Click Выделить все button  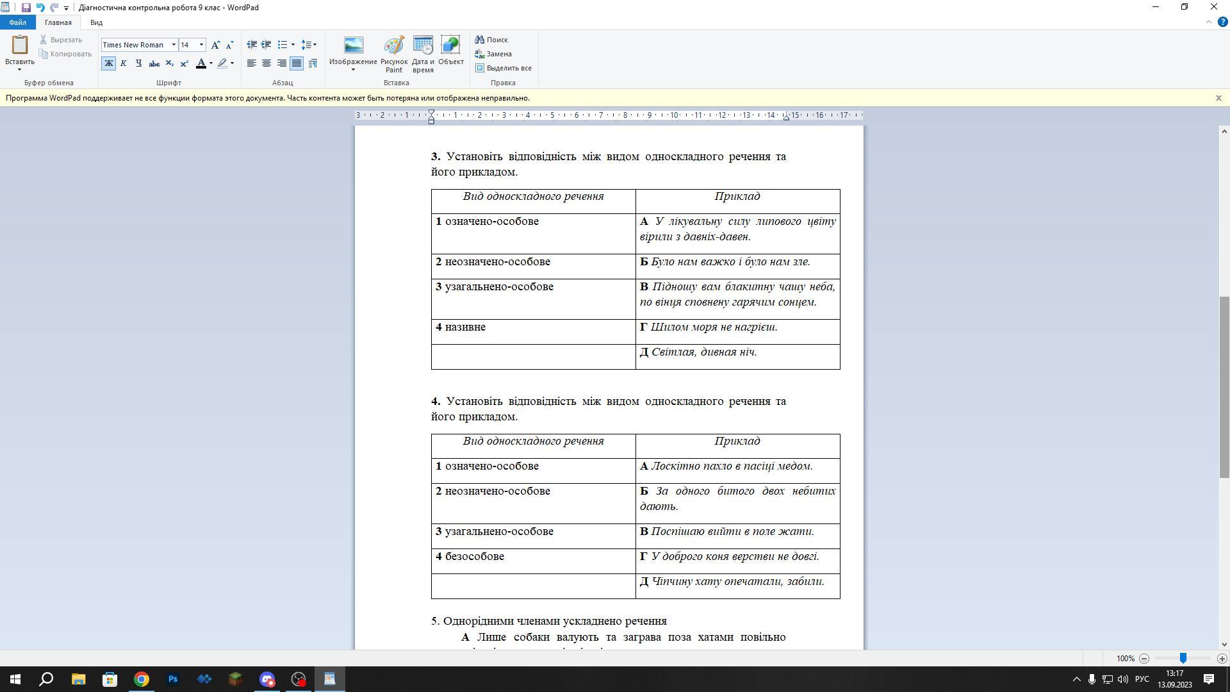pyautogui.click(x=504, y=68)
